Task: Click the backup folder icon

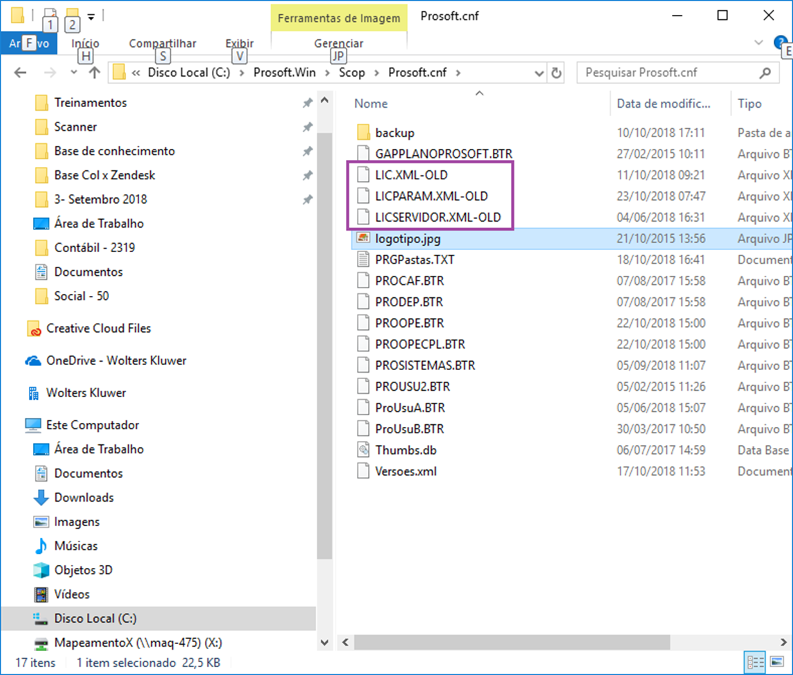Action: click(363, 133)
